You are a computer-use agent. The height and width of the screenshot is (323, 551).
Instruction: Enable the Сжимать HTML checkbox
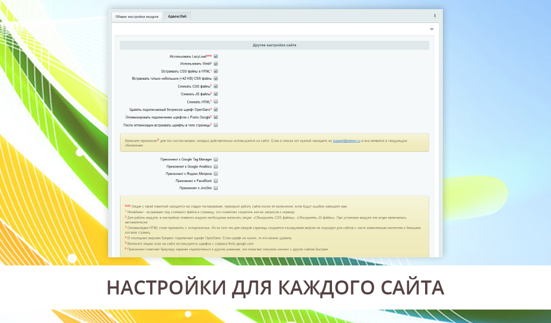pos(216,101)
